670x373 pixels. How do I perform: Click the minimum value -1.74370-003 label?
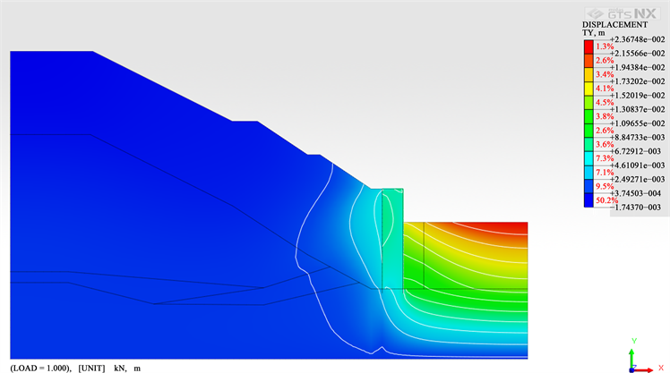click(637, 207)
